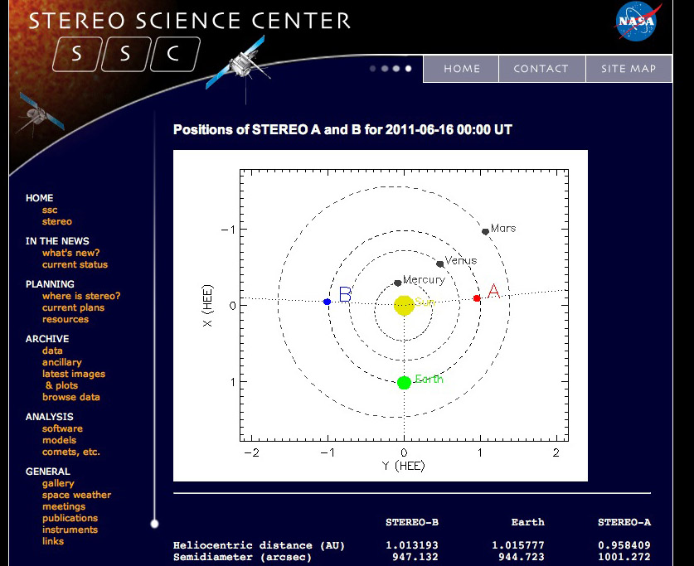Open the what's new? link

[70, 253]
